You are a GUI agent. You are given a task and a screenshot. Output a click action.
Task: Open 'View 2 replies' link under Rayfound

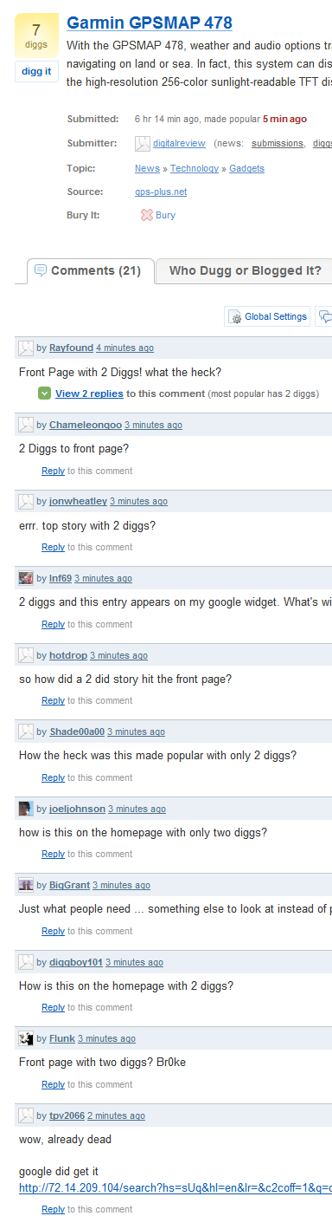89,393
